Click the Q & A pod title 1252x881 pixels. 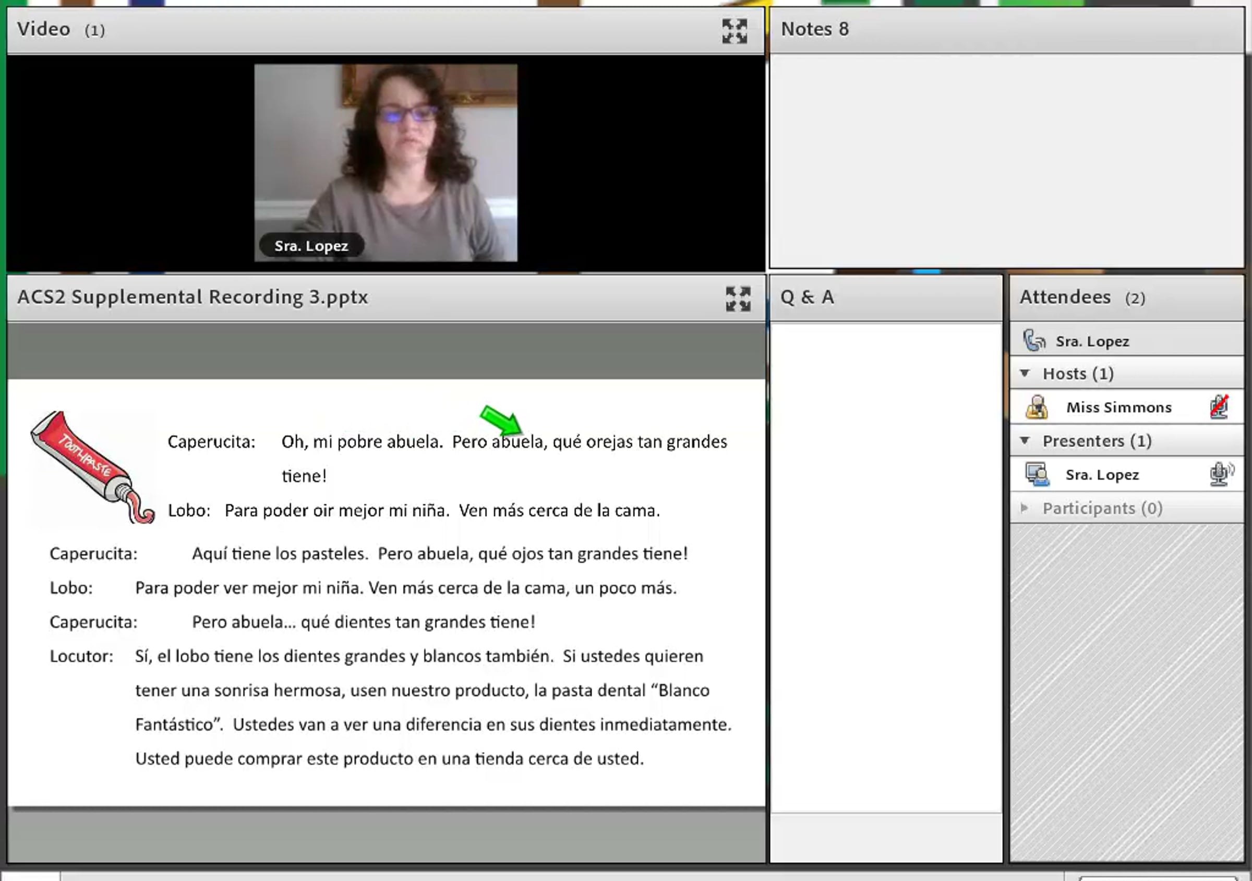(806, 297)
